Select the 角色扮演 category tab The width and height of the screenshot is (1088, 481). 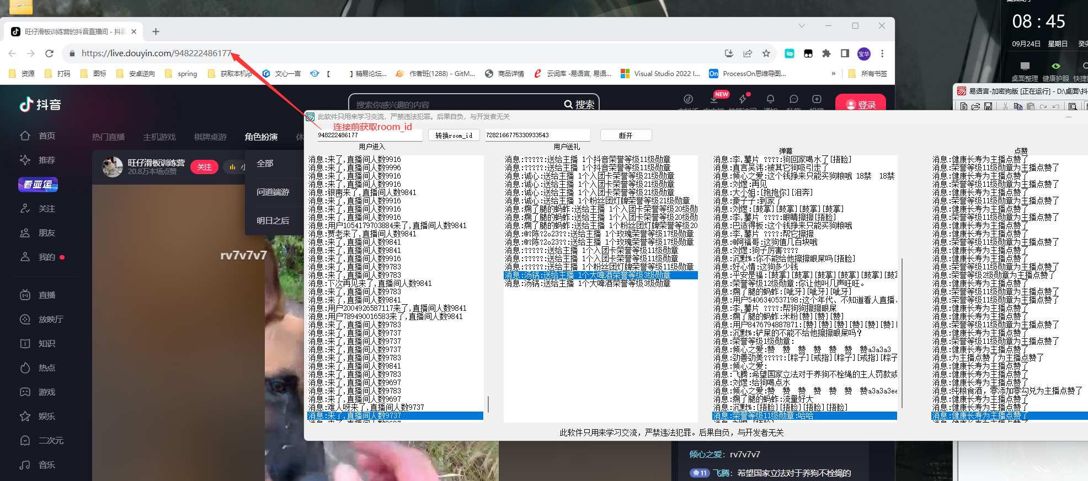(261, 137)
